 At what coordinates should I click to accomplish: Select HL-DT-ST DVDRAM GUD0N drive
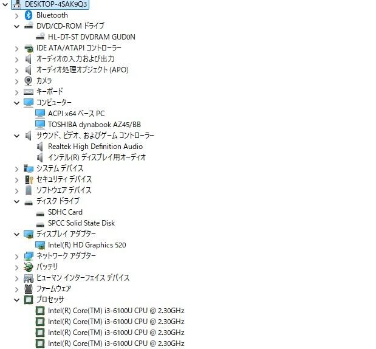92,37
